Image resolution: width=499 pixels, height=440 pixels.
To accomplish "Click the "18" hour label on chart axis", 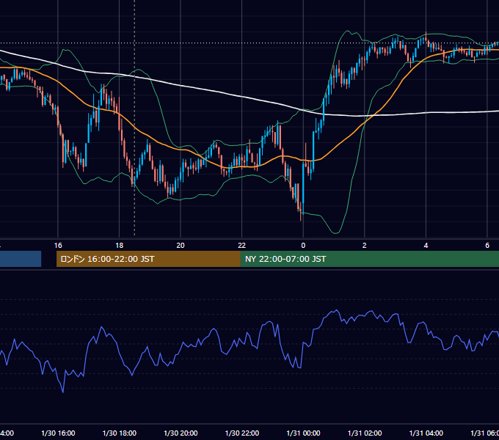I will pyautogui.click(x=120, y=246).
